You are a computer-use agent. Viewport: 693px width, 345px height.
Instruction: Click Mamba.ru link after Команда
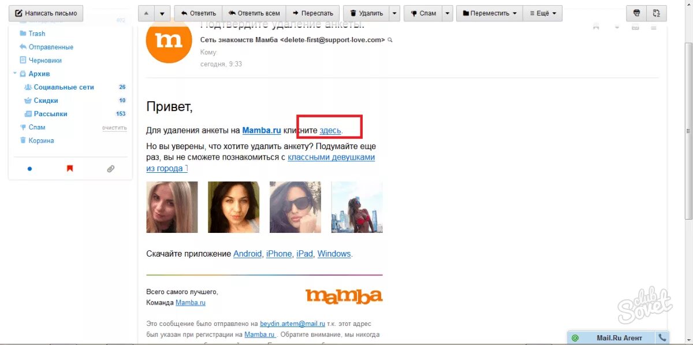coord(191,302)
